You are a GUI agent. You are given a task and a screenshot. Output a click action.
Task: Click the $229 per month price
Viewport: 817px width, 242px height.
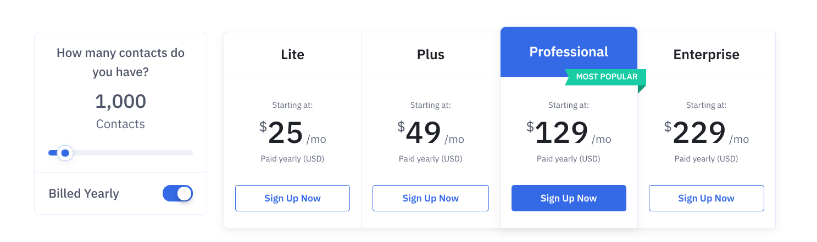point(706,133)
